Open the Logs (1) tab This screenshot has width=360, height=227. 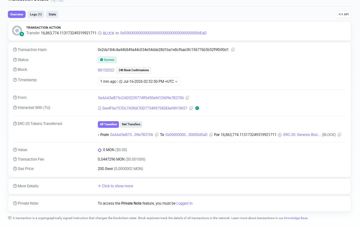click(x=36, y=14)
